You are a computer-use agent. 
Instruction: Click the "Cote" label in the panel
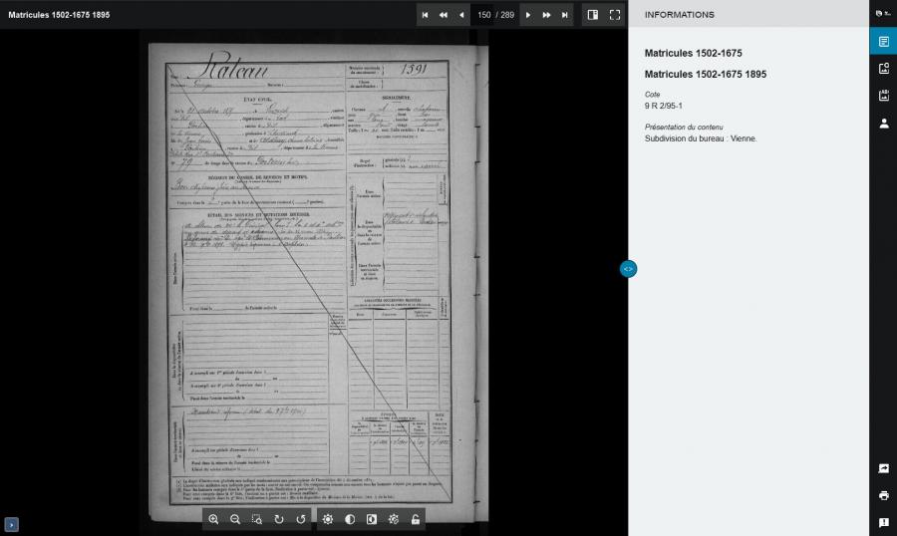652,95
